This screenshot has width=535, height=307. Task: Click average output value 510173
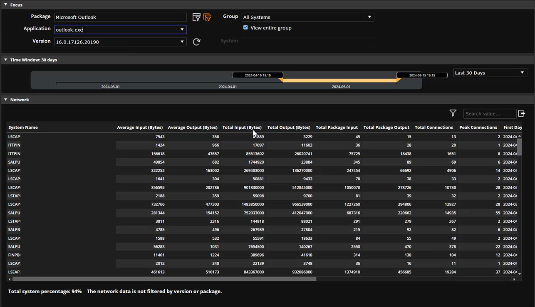click(x=212, y=272)
